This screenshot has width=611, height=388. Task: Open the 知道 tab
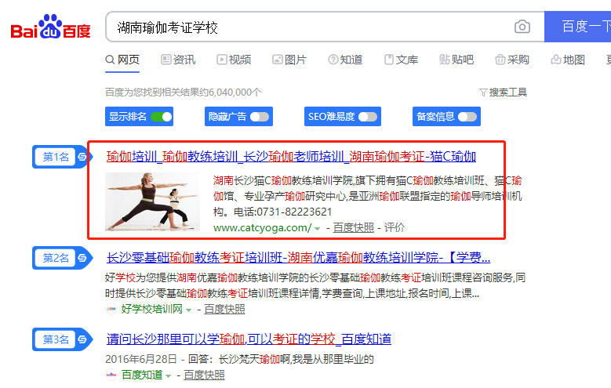tap(345, 60)
